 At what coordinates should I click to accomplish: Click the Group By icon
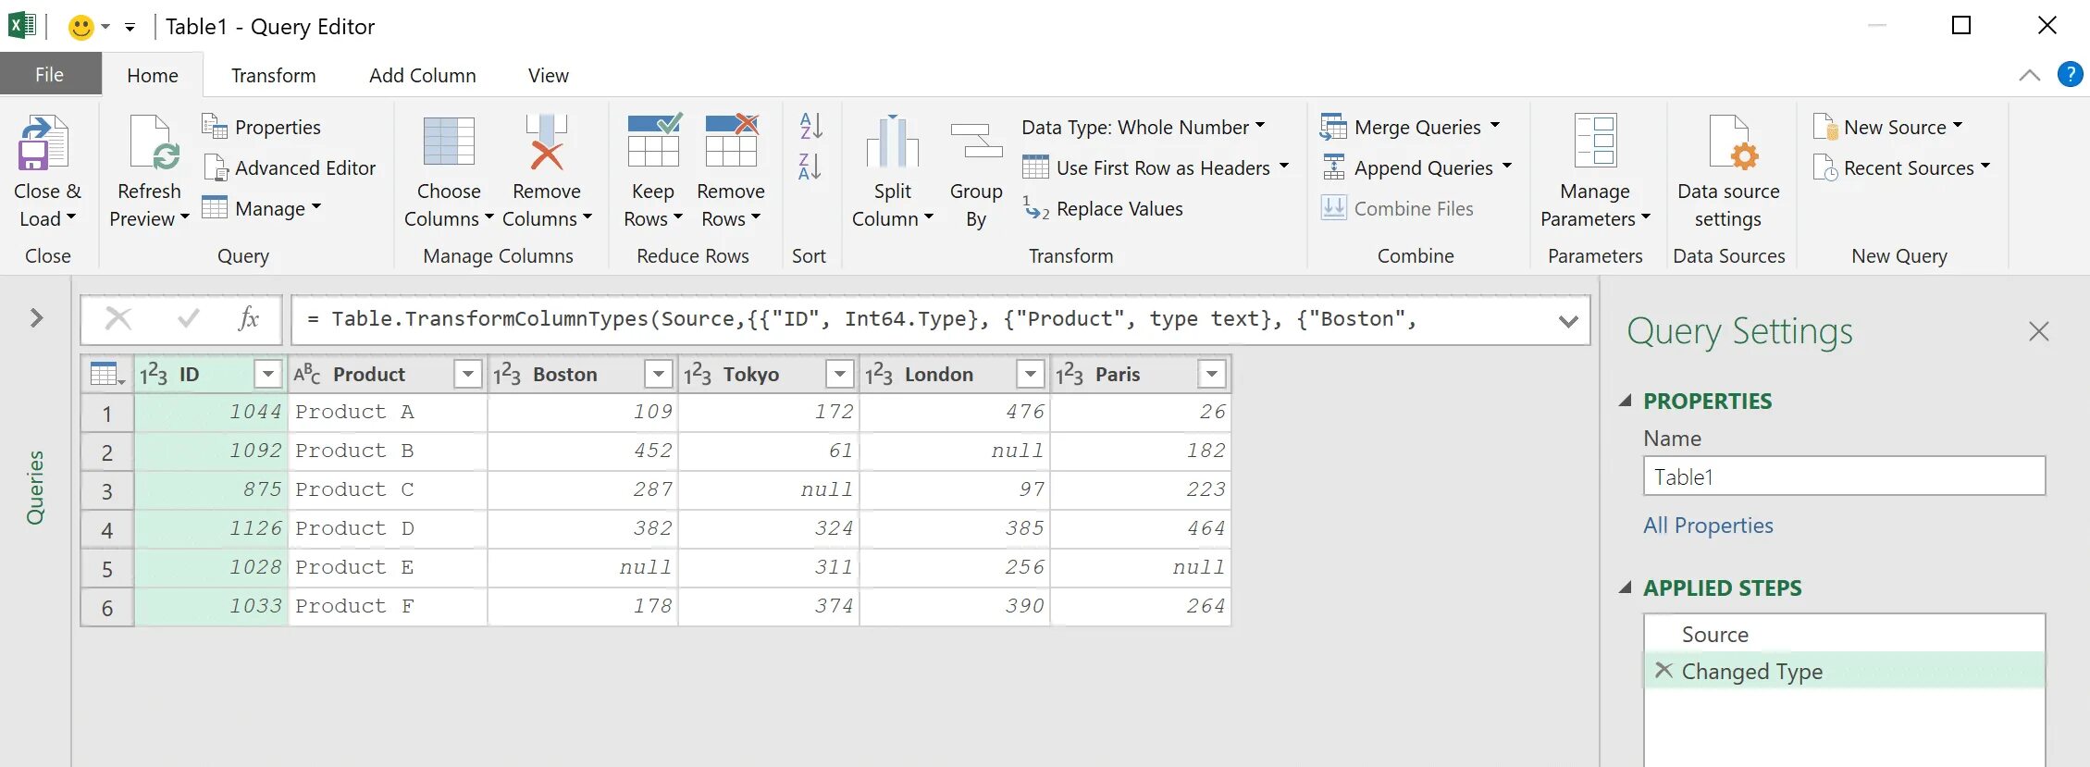976,142
